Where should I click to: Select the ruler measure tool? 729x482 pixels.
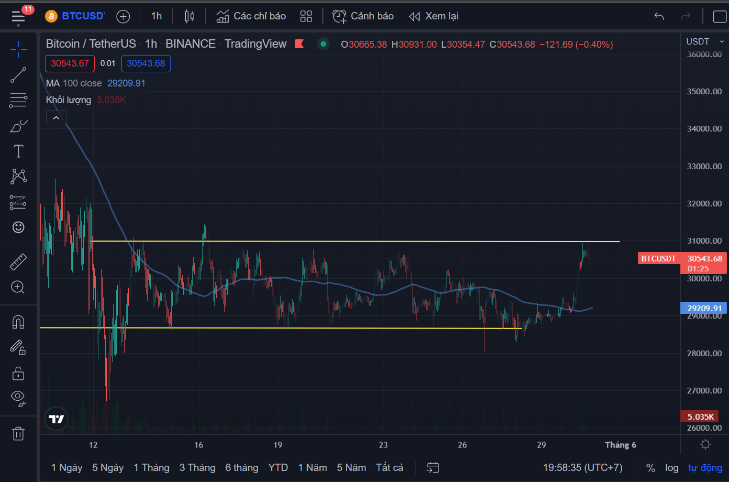[x=18, y=261]
